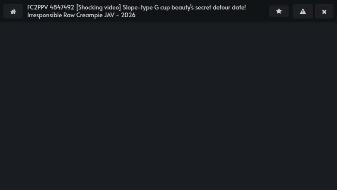Go to the home page icon

(x=13, y=11)
